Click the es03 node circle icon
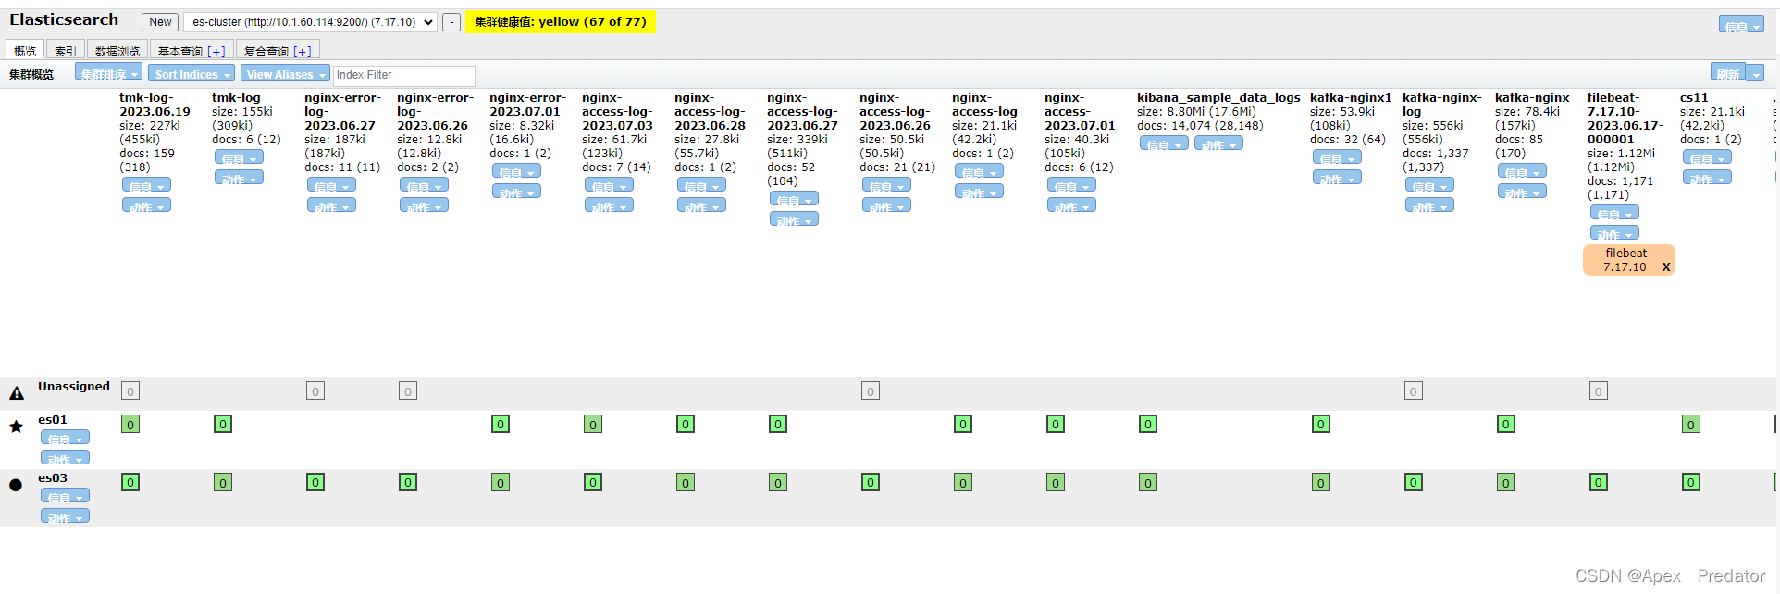The image size is (1780, 594). point(16,485)
